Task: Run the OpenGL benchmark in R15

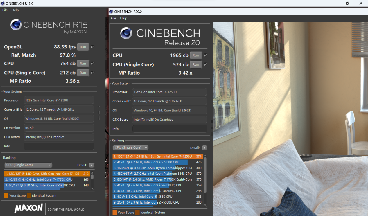Action: [83, 47]
